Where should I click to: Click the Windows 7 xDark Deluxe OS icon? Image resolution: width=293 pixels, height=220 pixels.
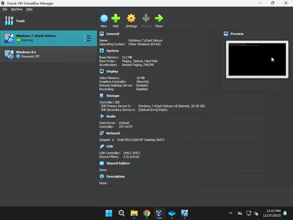pyautogui.click(x=9, y=38)
